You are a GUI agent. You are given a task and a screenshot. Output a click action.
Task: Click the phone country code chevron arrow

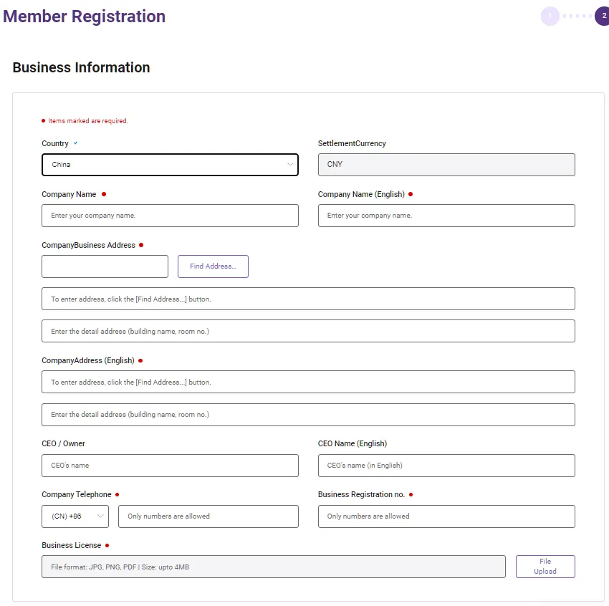click(100, 516)
